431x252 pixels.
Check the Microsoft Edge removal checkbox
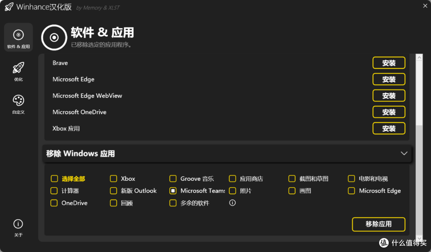351,191
